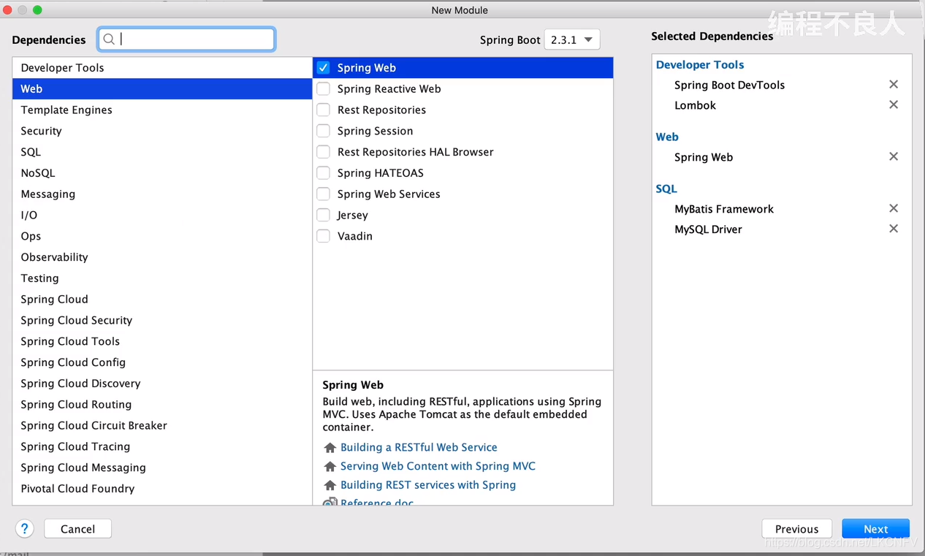The image size is (925, 556).
Task: Click the Next button
Action: [x=875, y=529]
